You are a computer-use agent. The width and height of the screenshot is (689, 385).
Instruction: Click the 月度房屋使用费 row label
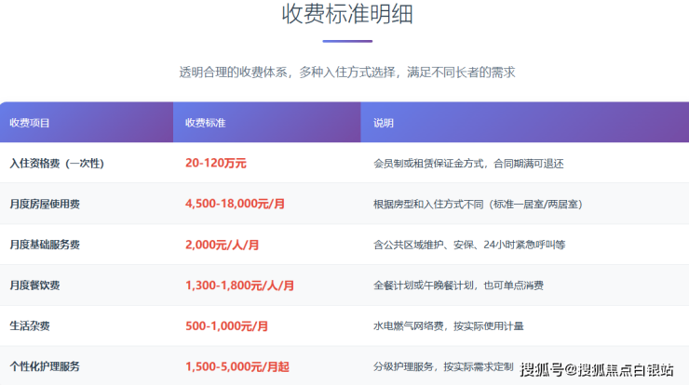click(x=45, y=204)
